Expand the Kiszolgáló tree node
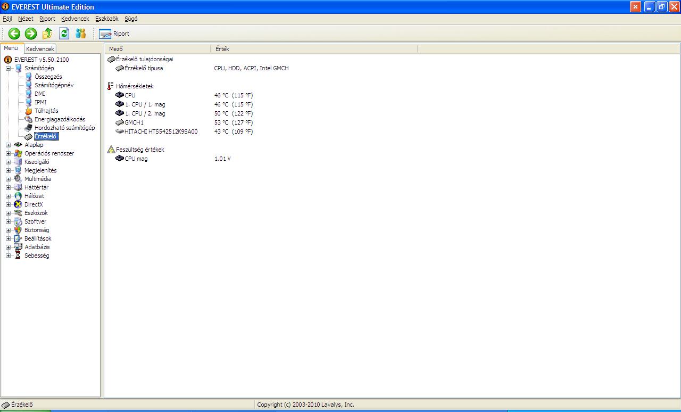 click(x=8, y=162)
